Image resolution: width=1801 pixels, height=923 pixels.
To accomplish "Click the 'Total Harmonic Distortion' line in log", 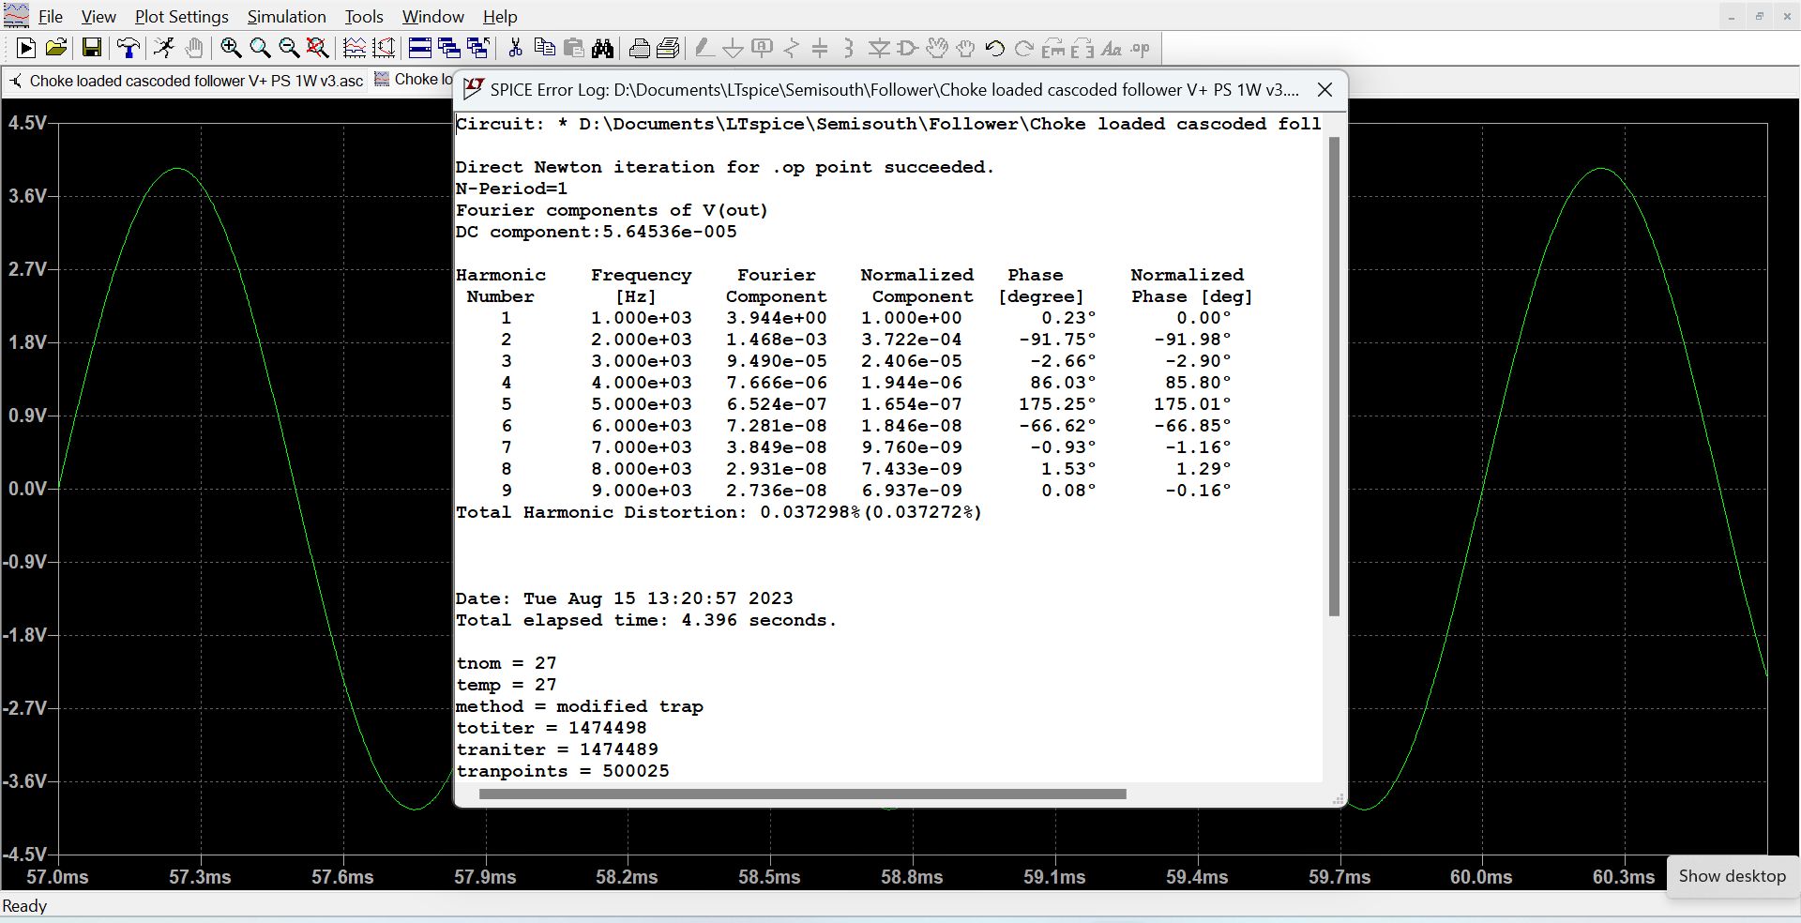I will [719, 512].
